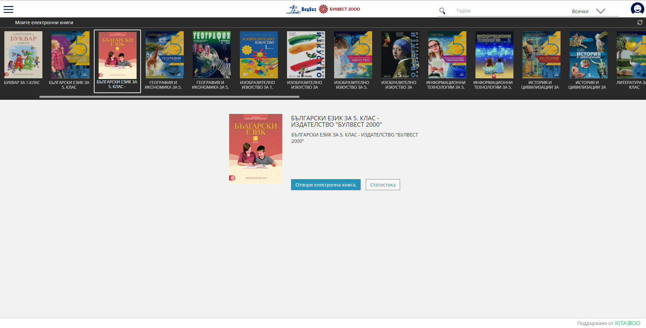Click the Kitaboo logo in footer
This screenshot has width=646, height=328.
coord(627,323)
